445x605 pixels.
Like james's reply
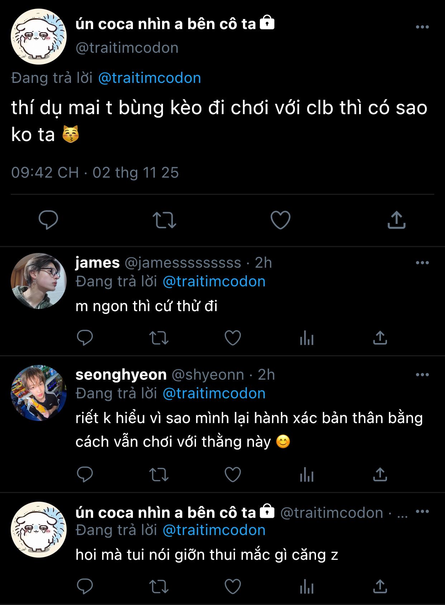click(233, 338)
